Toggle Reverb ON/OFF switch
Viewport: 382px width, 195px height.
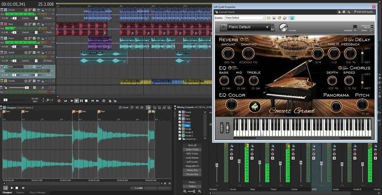coord(242,39)
